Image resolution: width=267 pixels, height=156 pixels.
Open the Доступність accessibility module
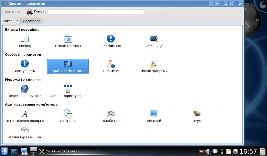[x=25, y=66]
